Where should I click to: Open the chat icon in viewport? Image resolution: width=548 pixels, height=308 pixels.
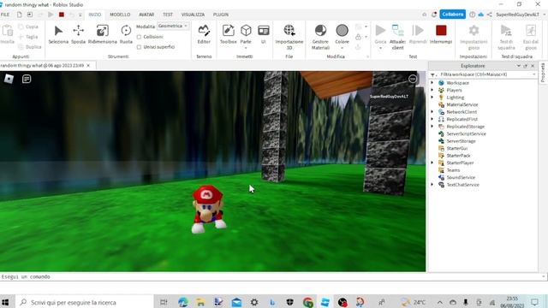pos(27,79)
